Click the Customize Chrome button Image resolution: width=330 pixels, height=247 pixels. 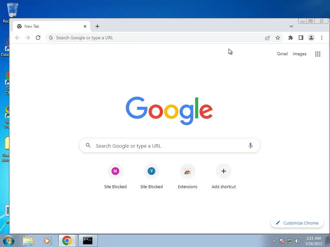[x=297, y=223]
